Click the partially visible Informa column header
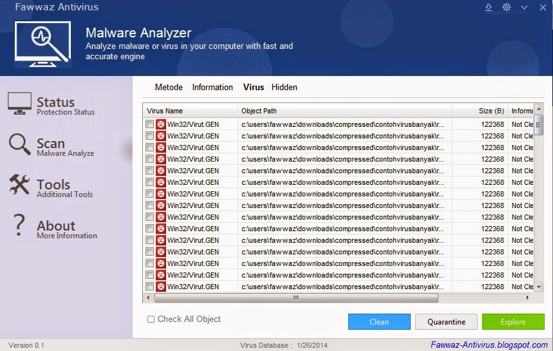 click(521, 111)
